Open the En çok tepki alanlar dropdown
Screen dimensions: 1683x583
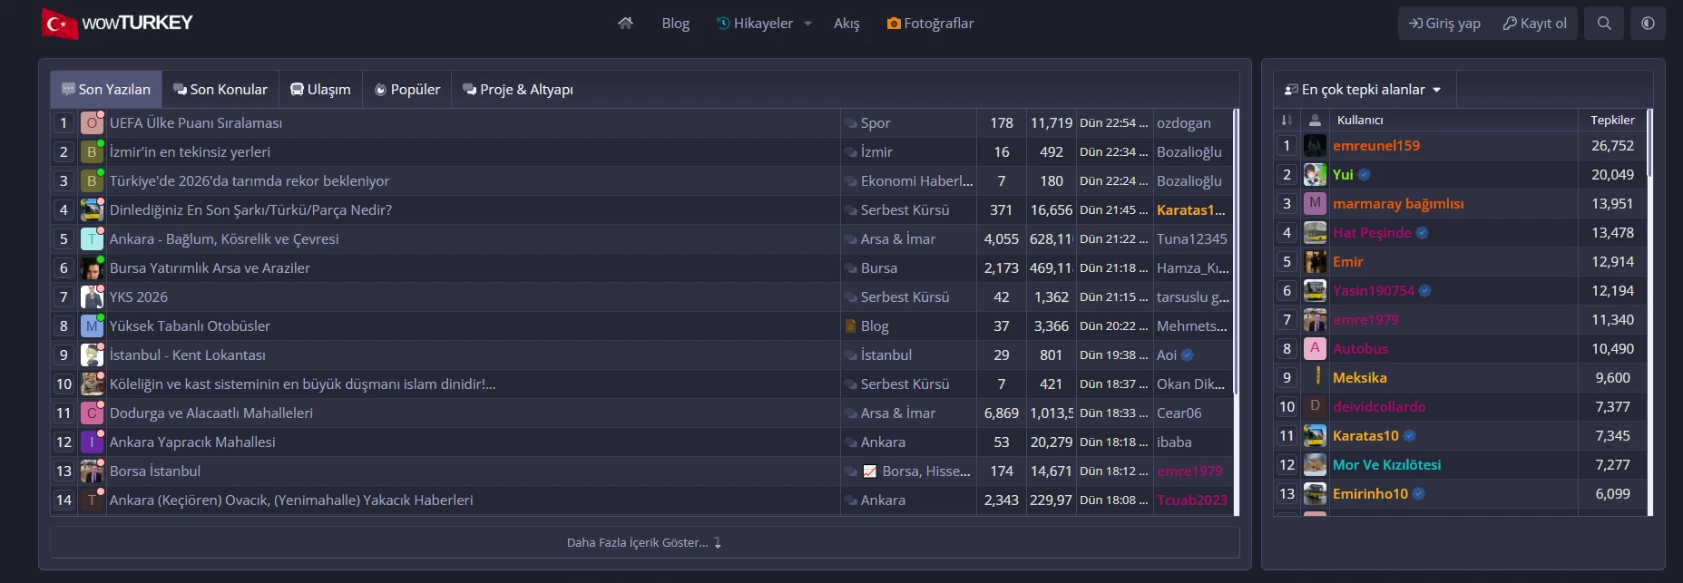[1364, 90]
